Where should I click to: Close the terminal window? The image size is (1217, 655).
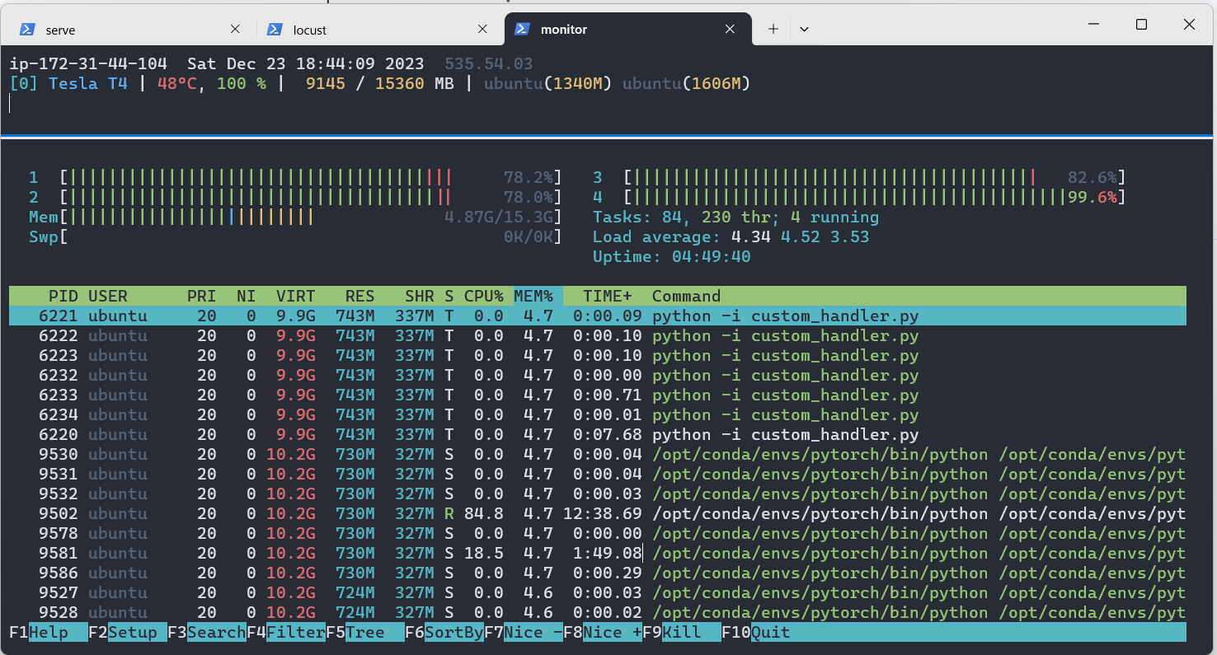[x=1190, y=25]
